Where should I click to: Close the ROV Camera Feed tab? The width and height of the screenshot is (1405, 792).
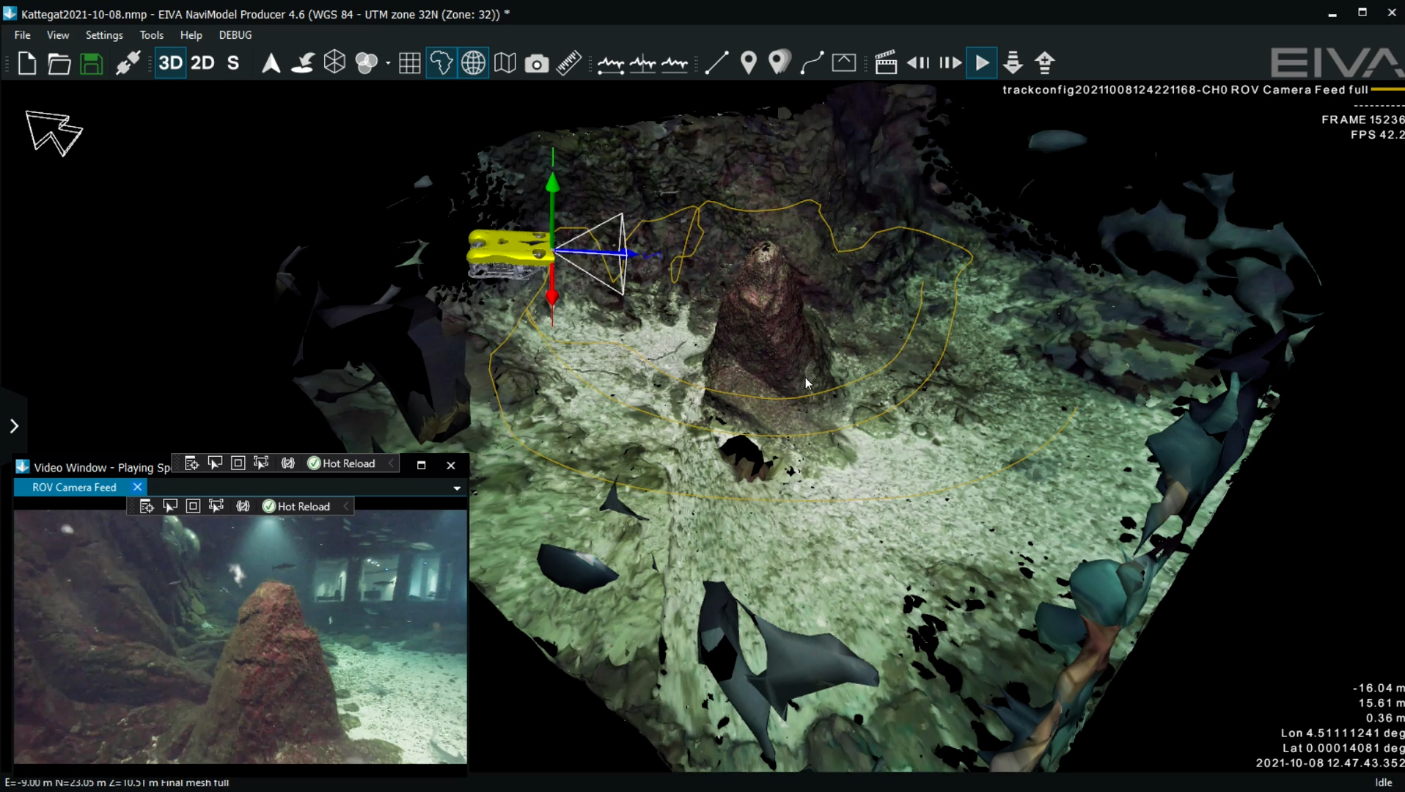tap(137, 487)
